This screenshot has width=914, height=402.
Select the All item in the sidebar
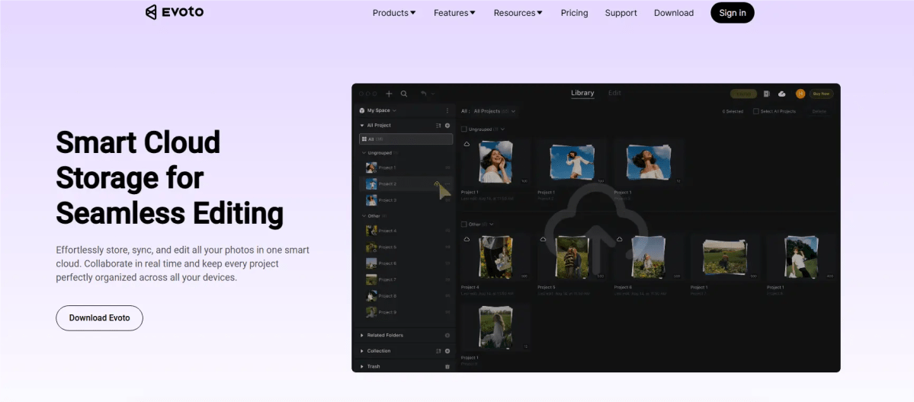[x=406, y=139]
